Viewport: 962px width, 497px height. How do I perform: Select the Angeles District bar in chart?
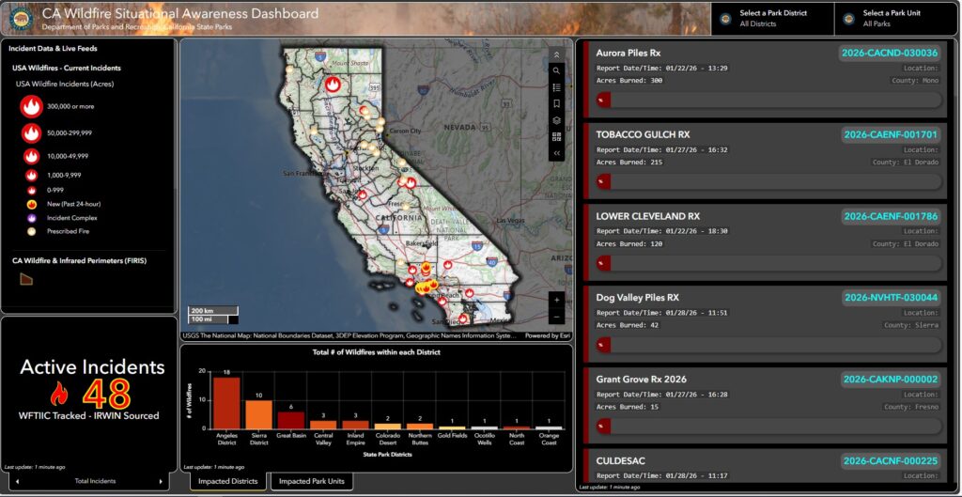pyautogui.click(x=226, y=403)
